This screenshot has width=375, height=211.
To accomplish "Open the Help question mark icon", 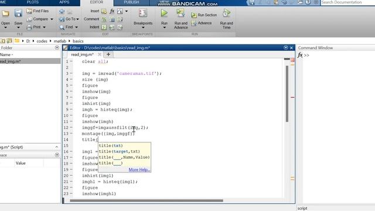I will pos(308,2).
